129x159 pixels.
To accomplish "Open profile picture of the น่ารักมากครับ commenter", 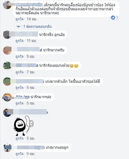I will point(7,51).
